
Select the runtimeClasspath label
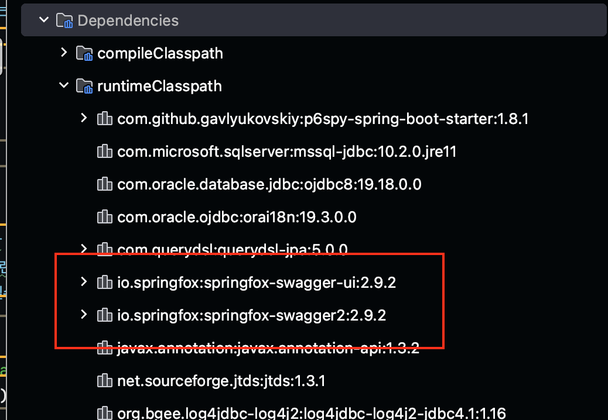(159, 86)
